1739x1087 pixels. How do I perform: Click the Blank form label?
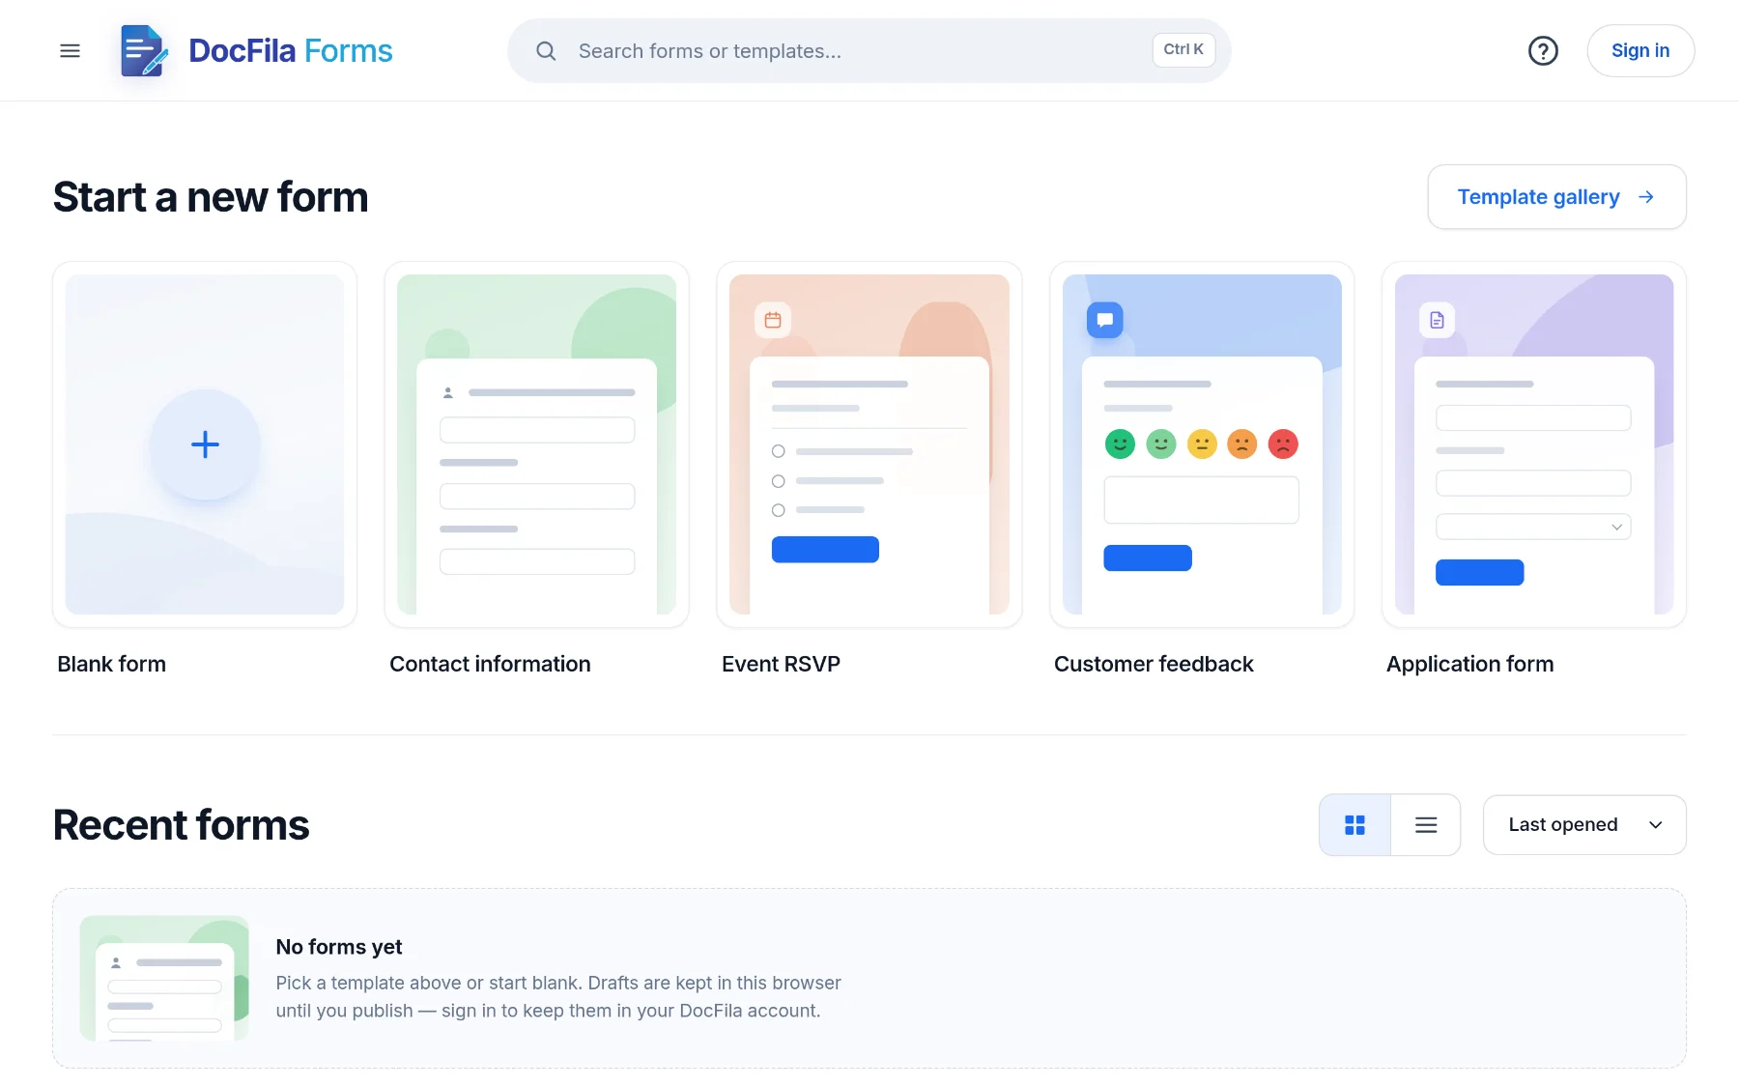pyautogui.click(x=112, y=664)
